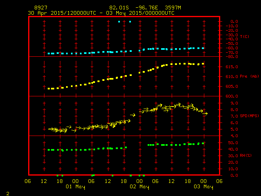Click the "600.0" pressure tick value

tap(232, 96)
